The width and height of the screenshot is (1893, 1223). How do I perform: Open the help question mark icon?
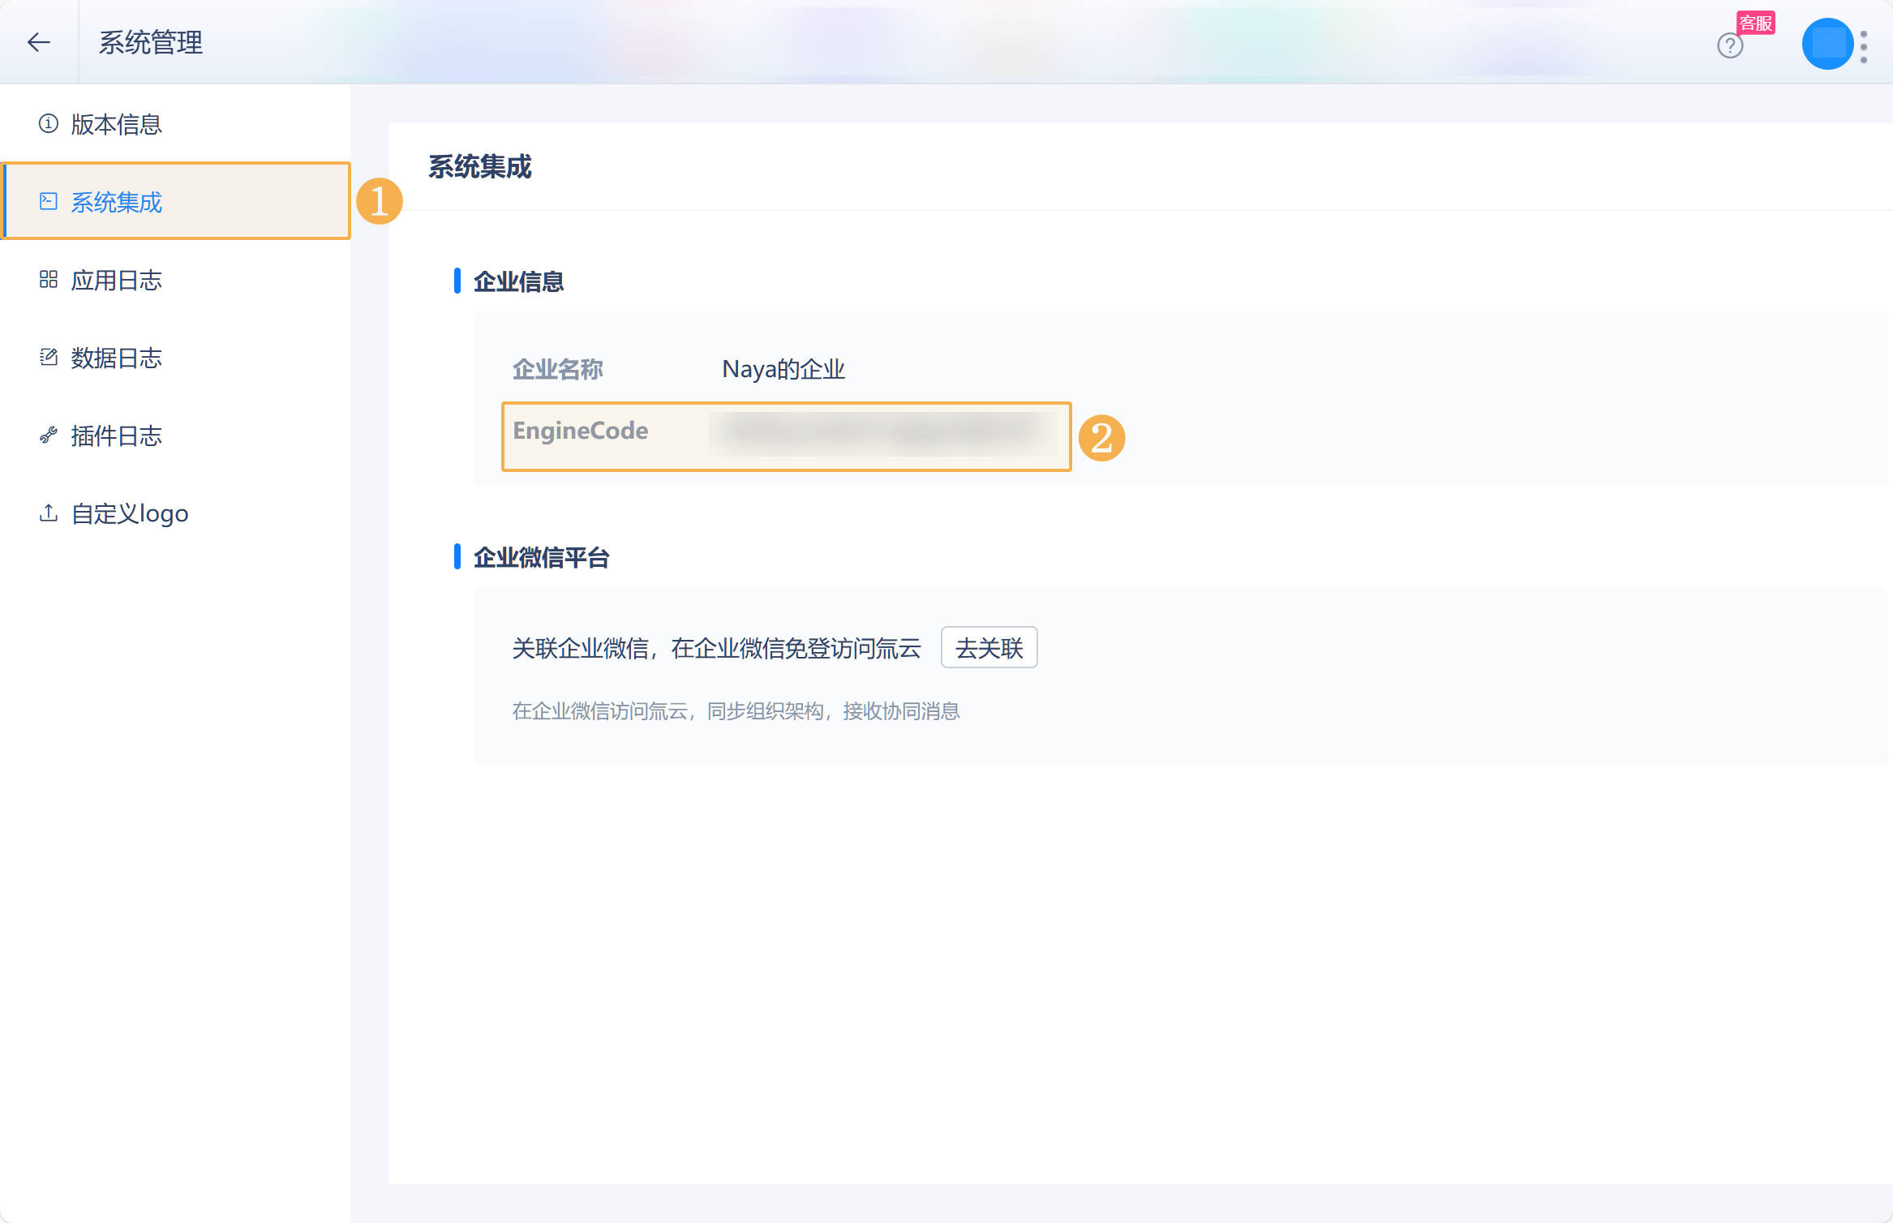1729,45
